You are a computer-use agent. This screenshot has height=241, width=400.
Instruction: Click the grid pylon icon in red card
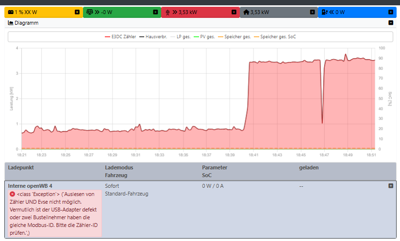click(168, 12)
